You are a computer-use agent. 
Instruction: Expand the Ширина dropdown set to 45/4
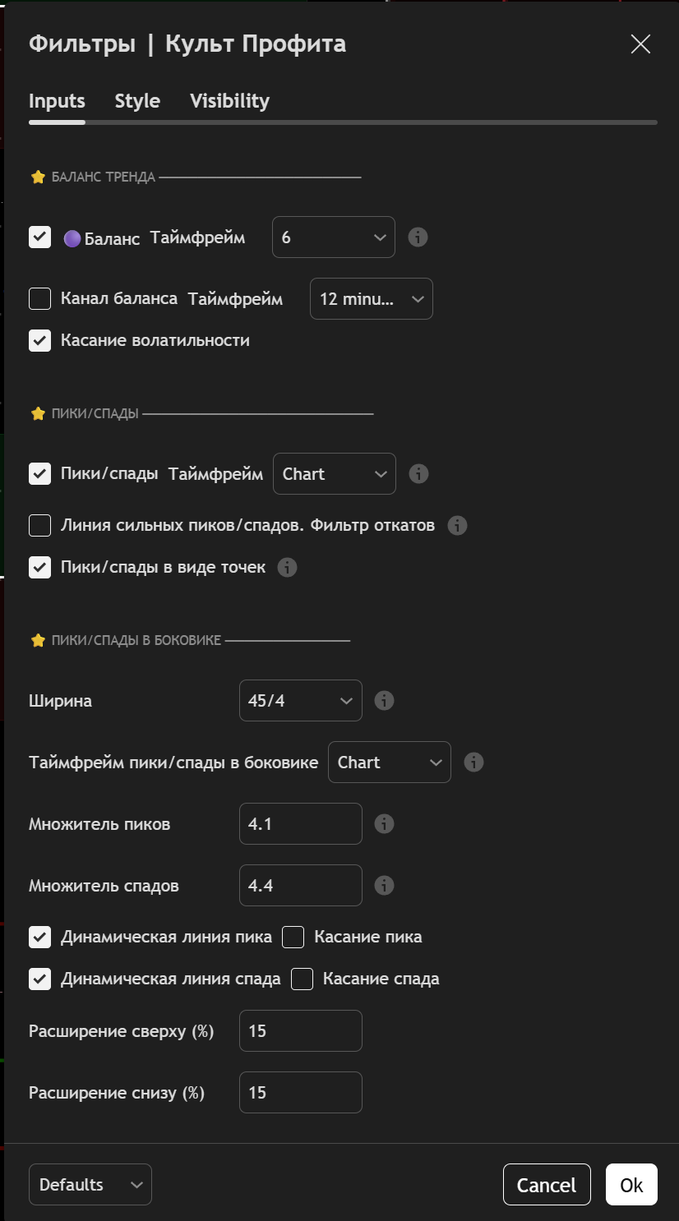(x=300, y=701)
